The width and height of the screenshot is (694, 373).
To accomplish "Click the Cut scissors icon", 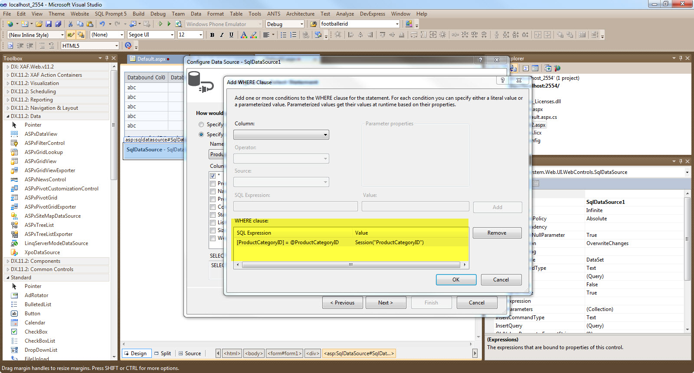I will tap(70, 24).
